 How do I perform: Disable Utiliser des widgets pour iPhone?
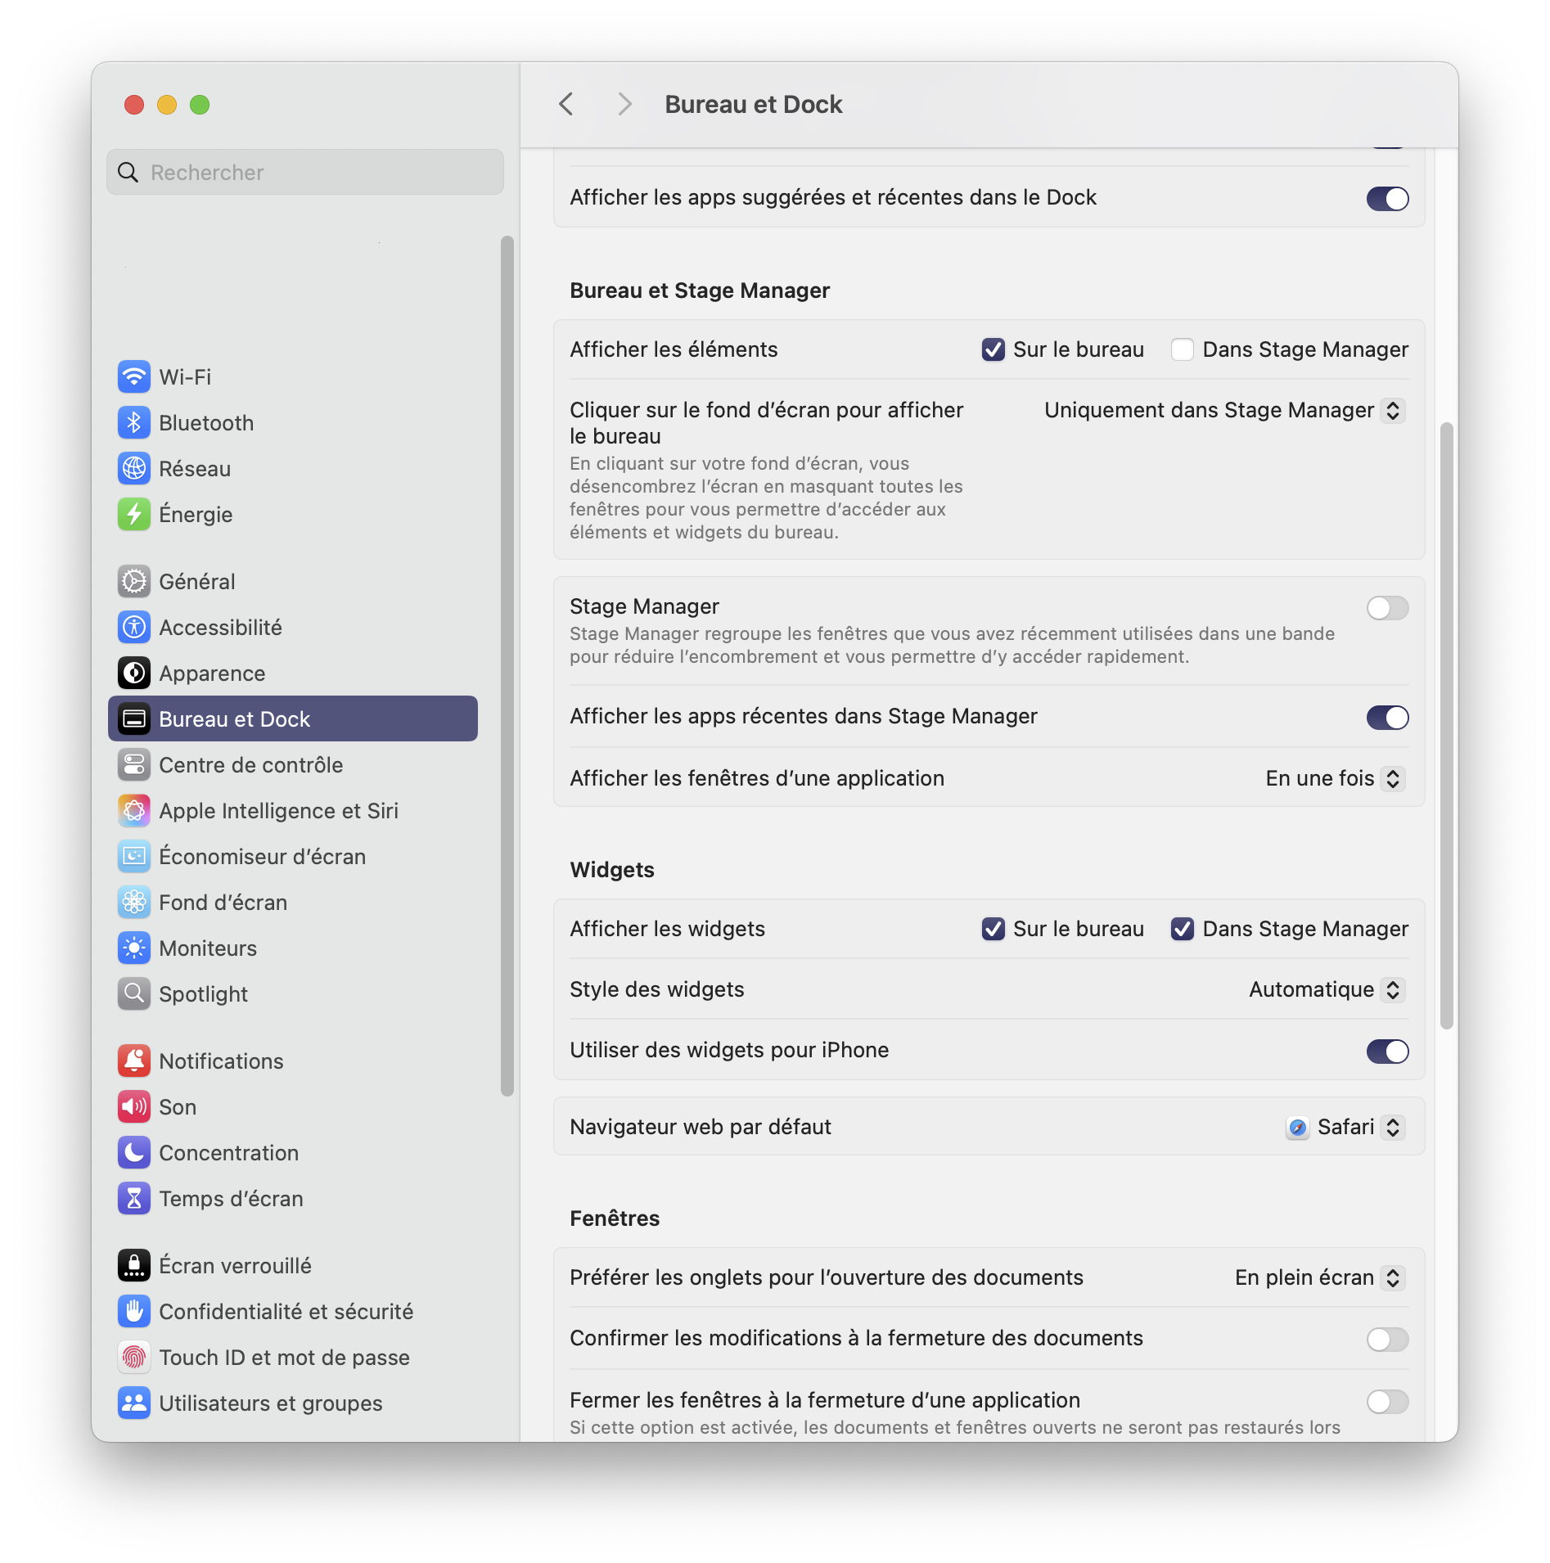pos(1387,1052)
